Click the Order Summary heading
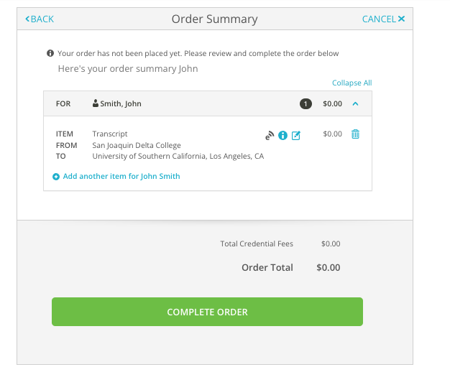The image size is (450, 385). pos(214,19)
